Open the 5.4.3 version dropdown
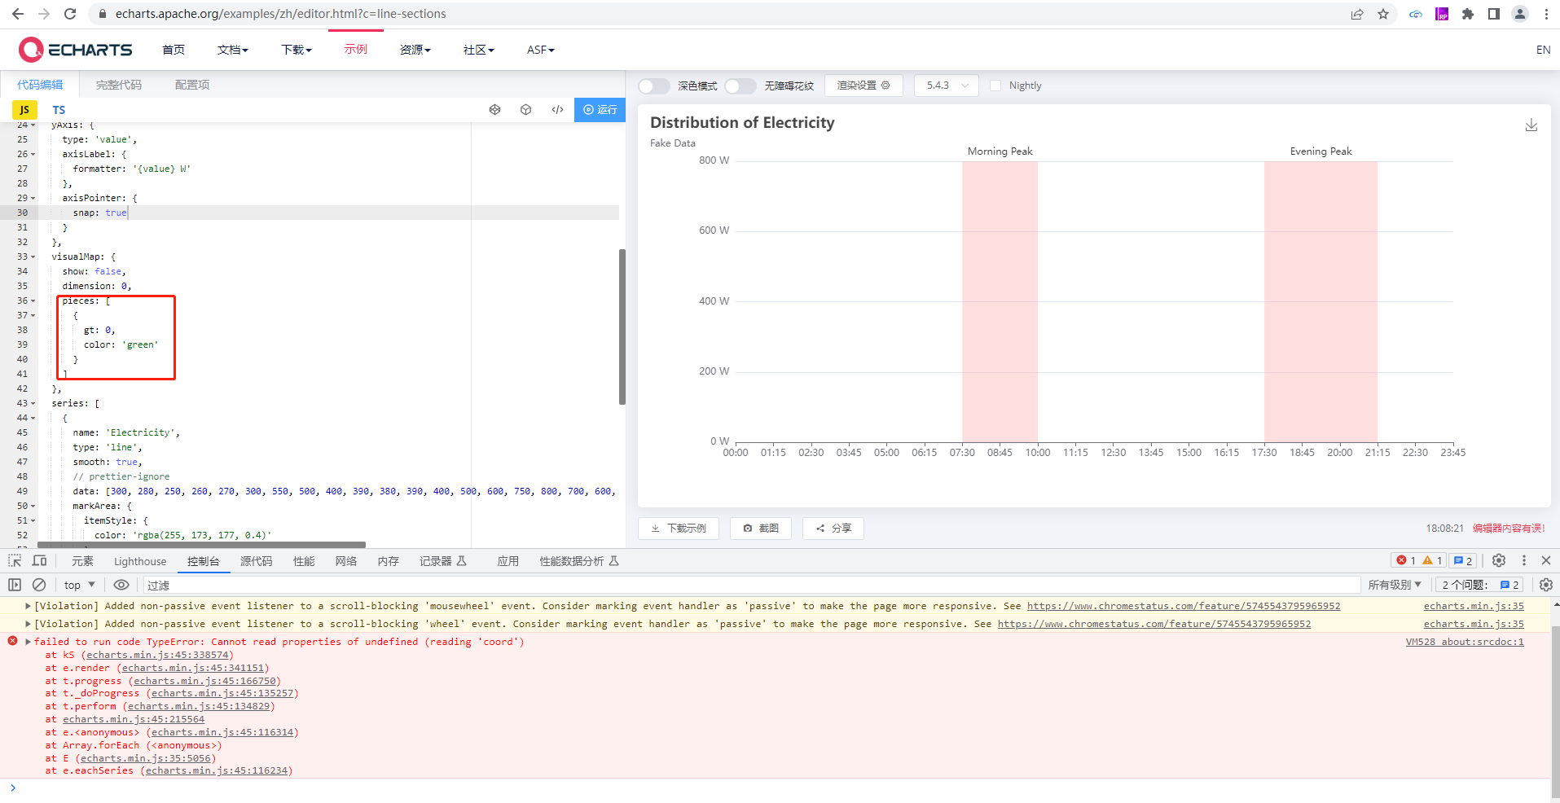This screenshot has width=1560, height=803. pos(946,85)
